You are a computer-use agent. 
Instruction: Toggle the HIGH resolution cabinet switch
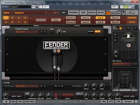tap(51, 32)
